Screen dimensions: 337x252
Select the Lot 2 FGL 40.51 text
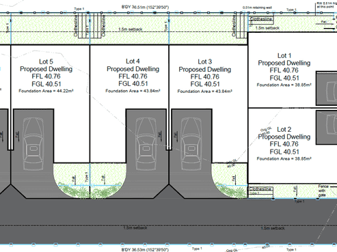tap(284, 152)
